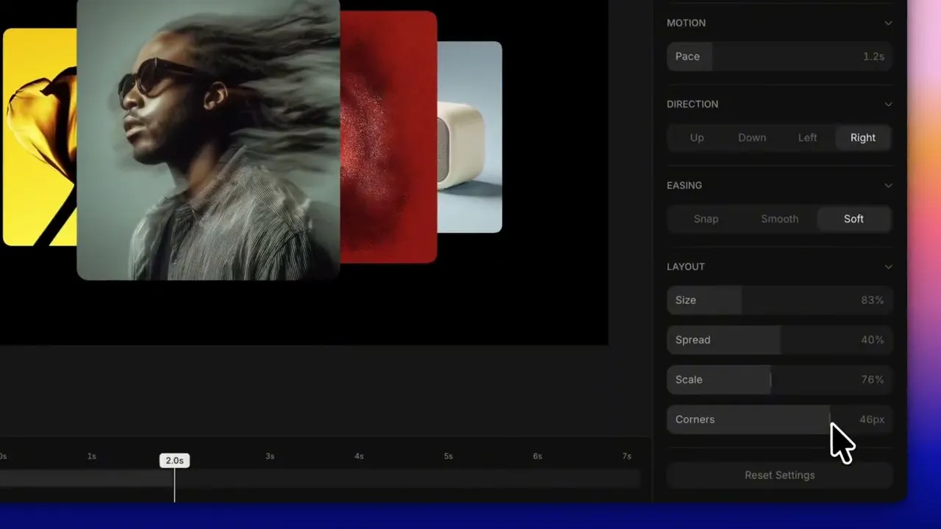Adjust the Pace slider
Image resolution: width=941 pixels, height=529 pixels.
point(779,57)
